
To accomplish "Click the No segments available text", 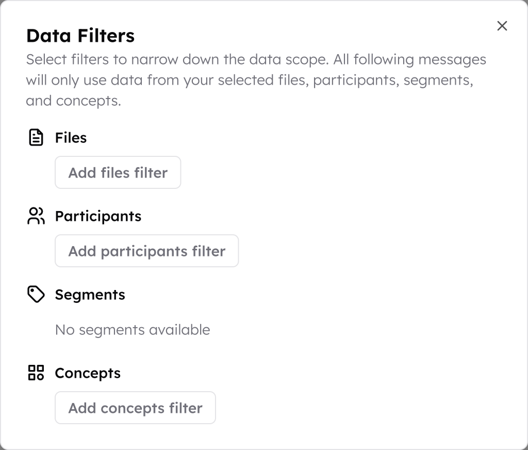I will (133, 330).
